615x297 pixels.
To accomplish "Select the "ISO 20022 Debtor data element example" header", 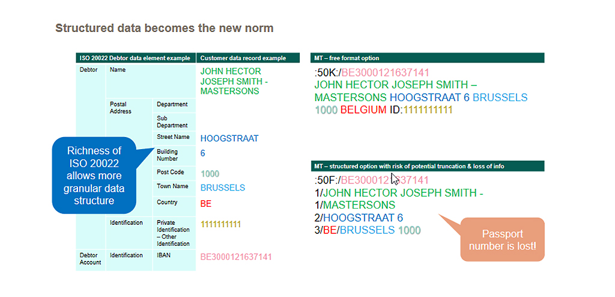I will pyautogui.click(x=136, y=58).
